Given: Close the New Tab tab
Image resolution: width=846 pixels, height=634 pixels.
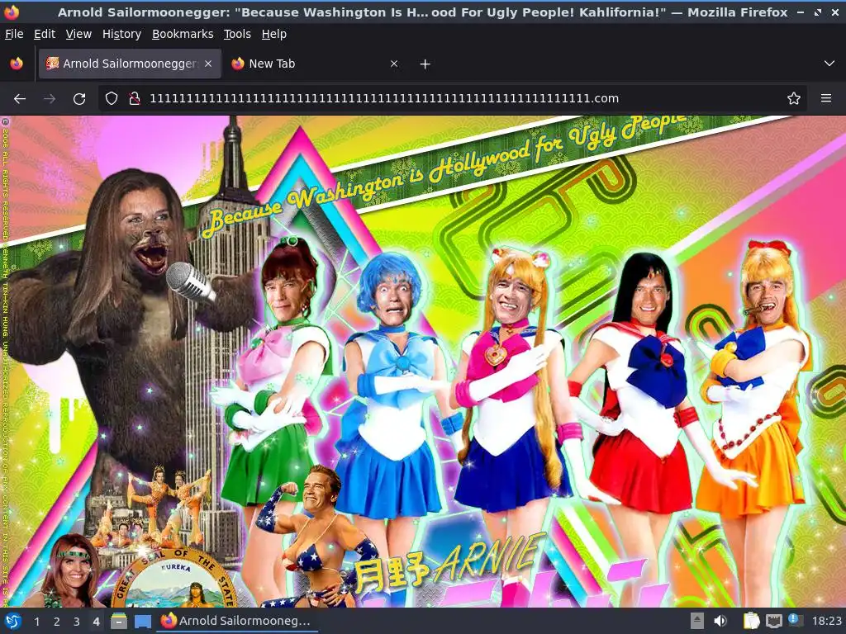Looking at the screenshot, I should pyautogui.click(x=394, y=64).
